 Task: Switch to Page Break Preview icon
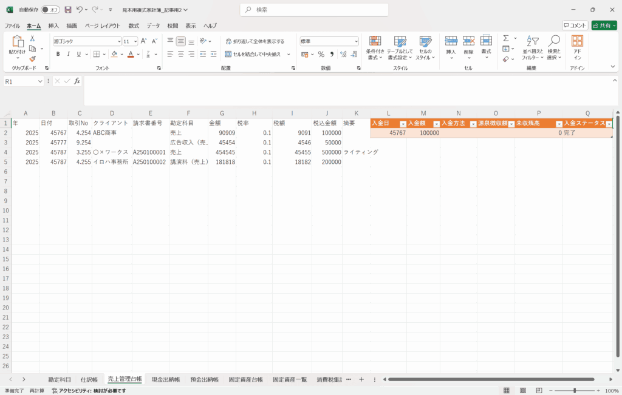[539, 391]
